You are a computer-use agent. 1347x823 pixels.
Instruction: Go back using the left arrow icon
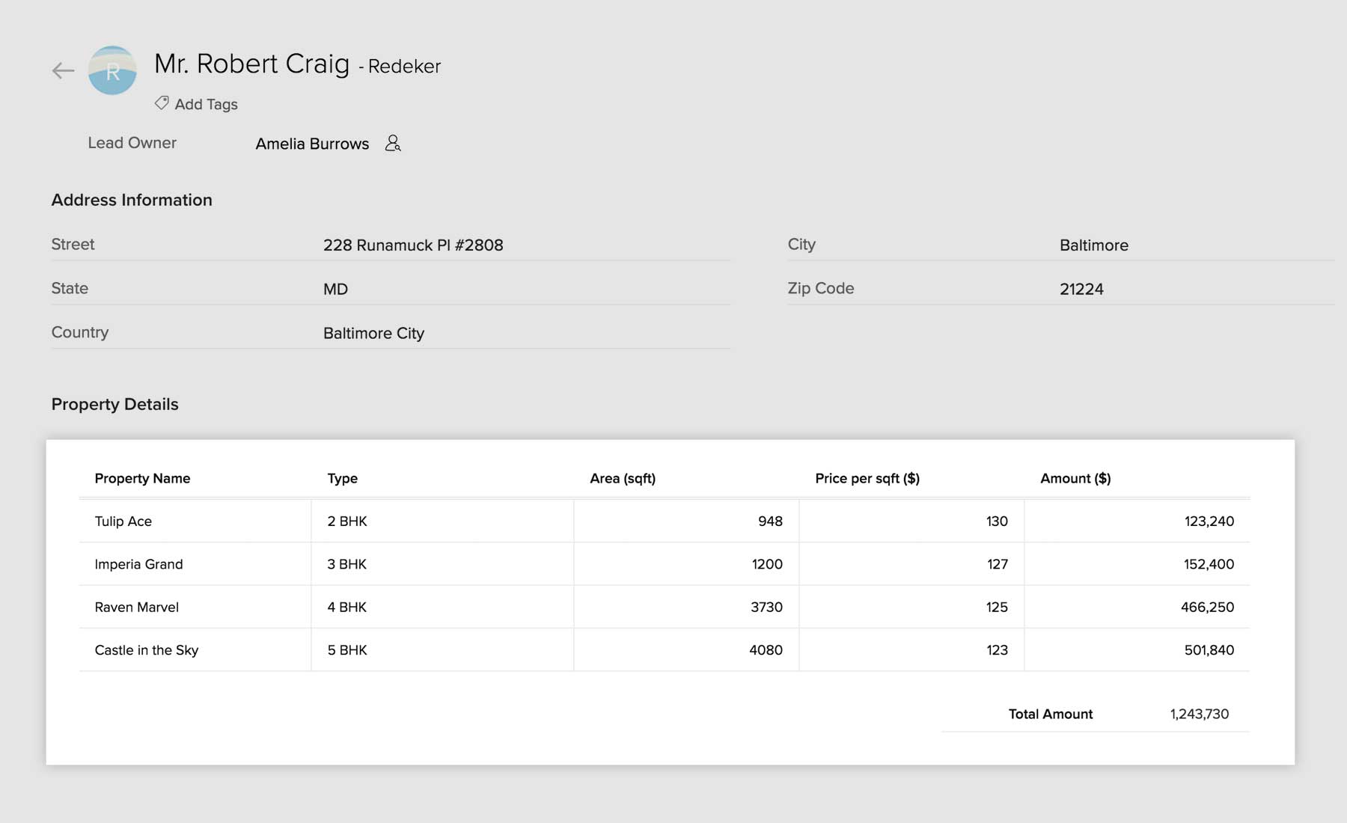tap(63, 71)
